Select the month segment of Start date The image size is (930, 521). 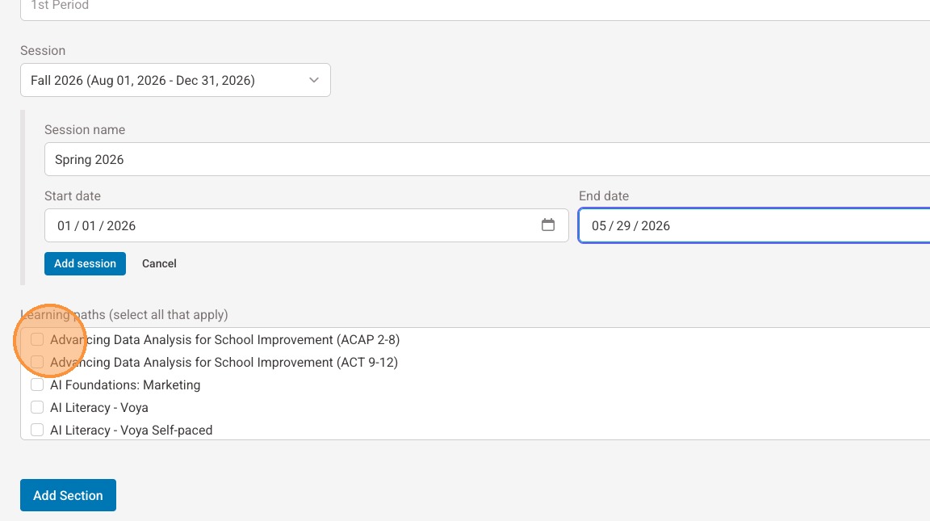pyautogui.click(x=64, y=226)
